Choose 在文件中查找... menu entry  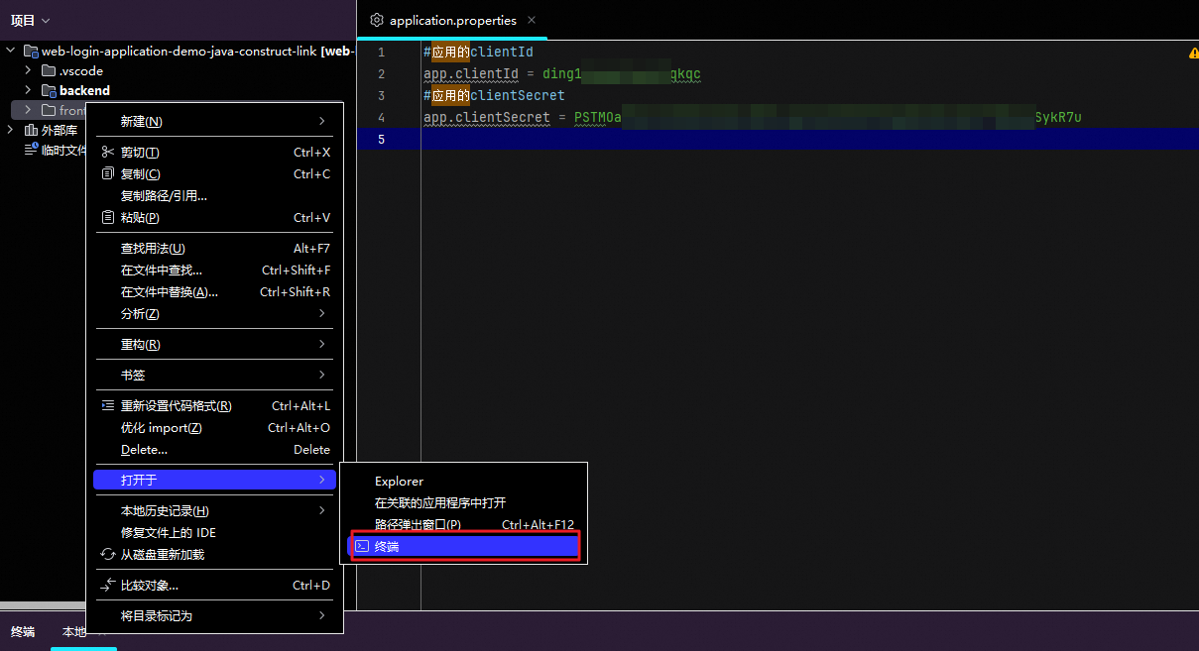[x=215, y=270]
